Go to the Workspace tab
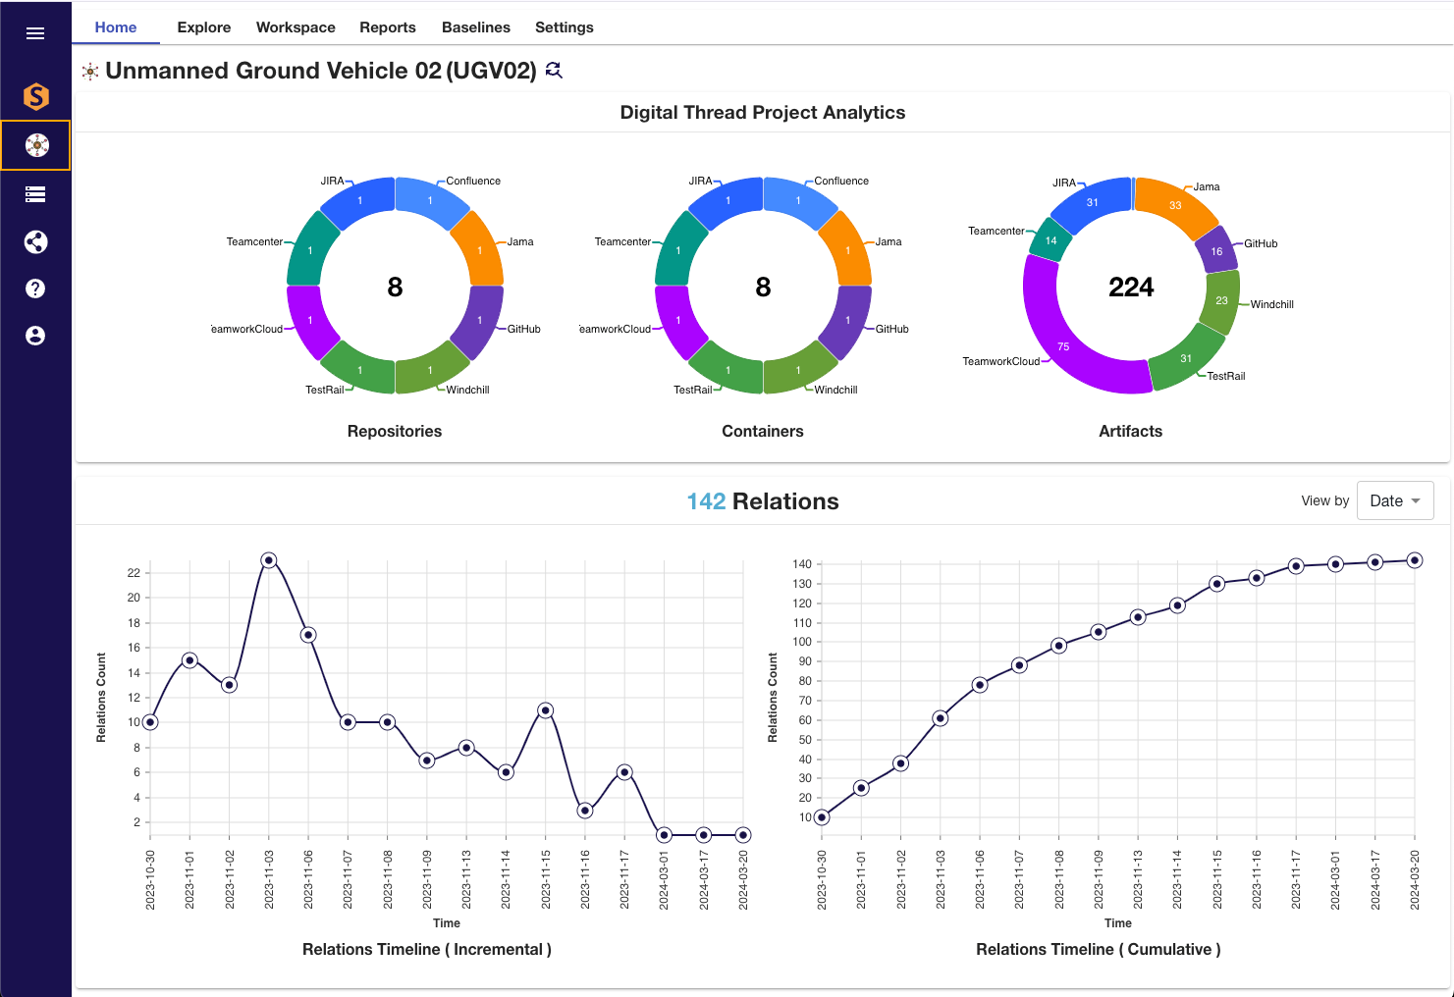 tap(296, 27)
